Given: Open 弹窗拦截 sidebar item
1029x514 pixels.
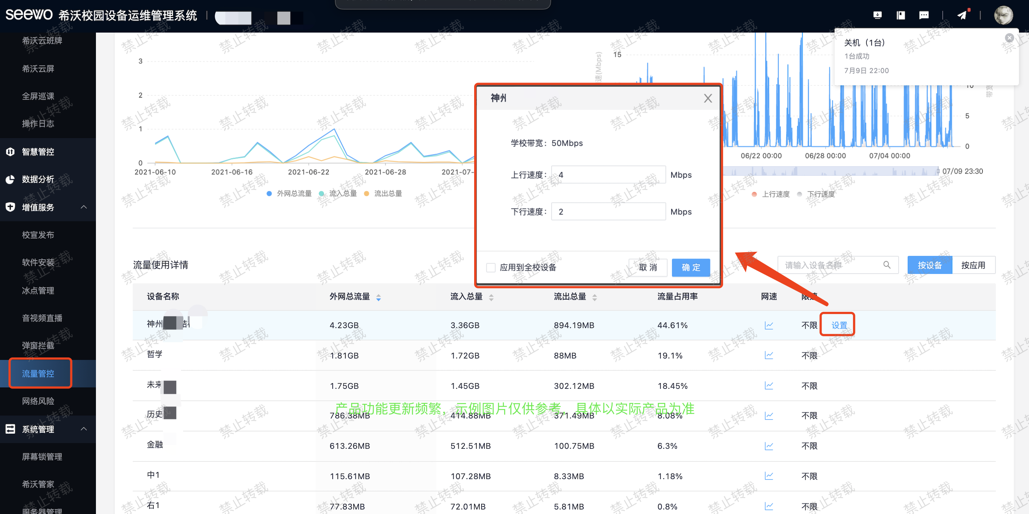Looking at the screenshot, I should pyautogui.click(x=38, y=346).
